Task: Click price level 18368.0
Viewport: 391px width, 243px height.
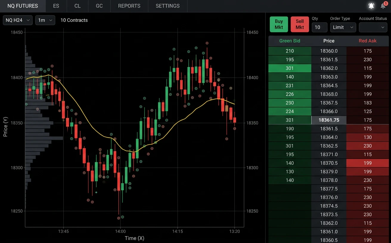Action: (x=329, y=94)
